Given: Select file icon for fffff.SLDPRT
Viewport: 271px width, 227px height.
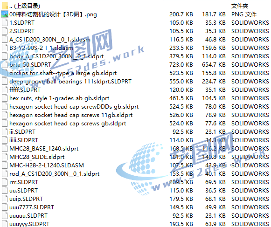Looking at the screenshot, I should (5, 90).
